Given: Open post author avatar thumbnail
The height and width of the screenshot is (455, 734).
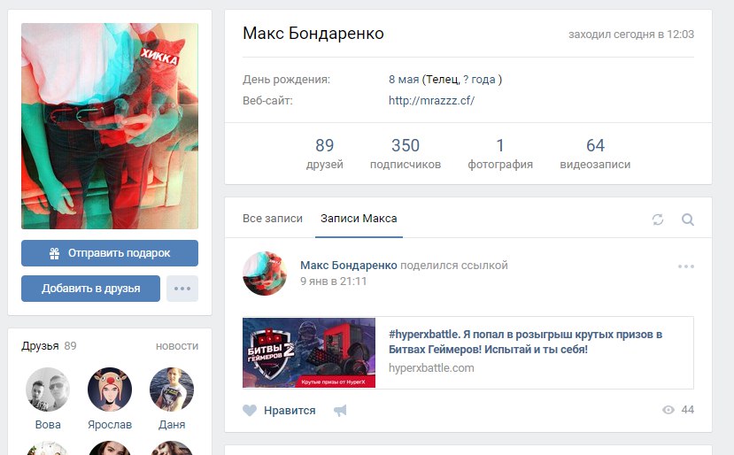Looking at the screenshot, I should (265, 274).
